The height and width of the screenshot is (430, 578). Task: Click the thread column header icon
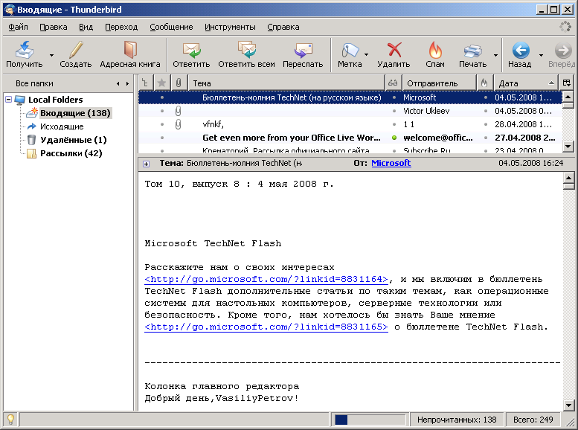click(x=145, y=83)
